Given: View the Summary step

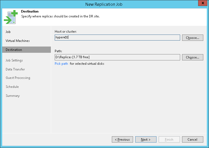Looking at the screenshot, I should pyautogui.click(x=13, y=96).
